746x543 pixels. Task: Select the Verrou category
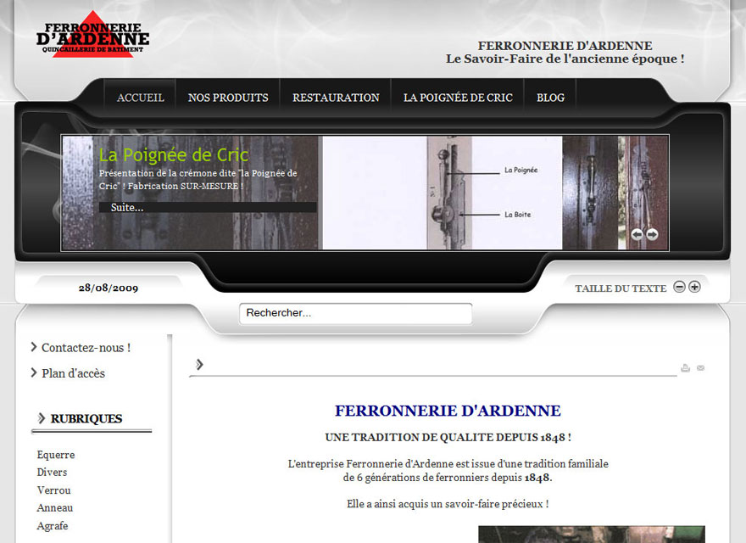tap(54, 490)
